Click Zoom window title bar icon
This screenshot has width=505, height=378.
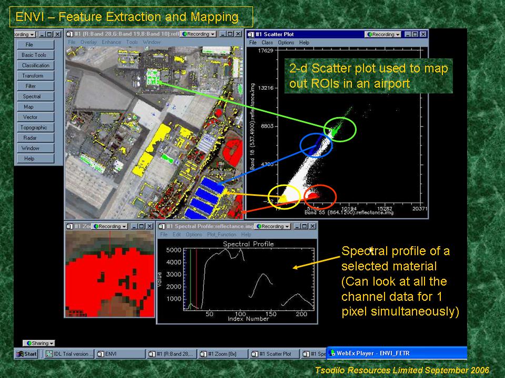point(69,226)
